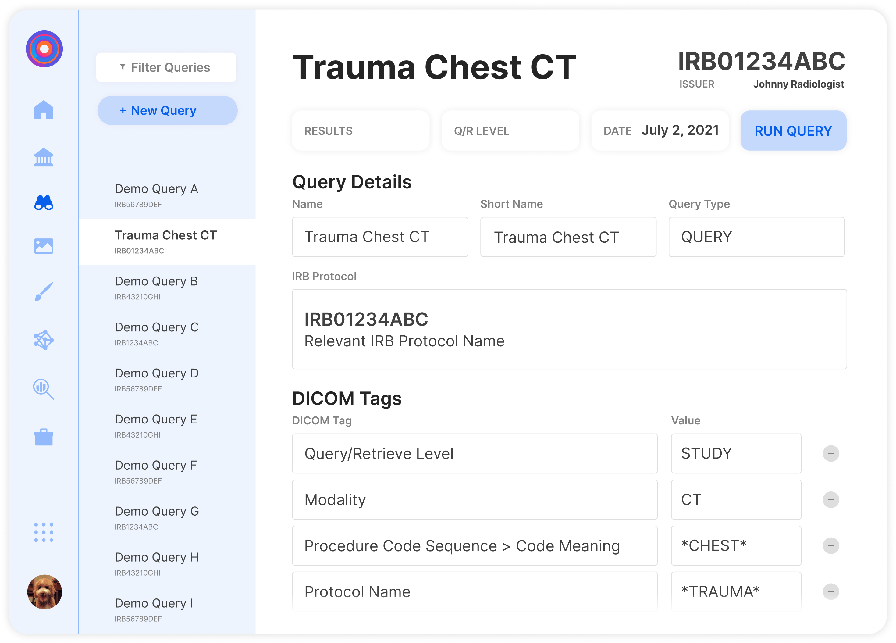
Task: Open the dots grid apps icon
Action: click(44, 532)
